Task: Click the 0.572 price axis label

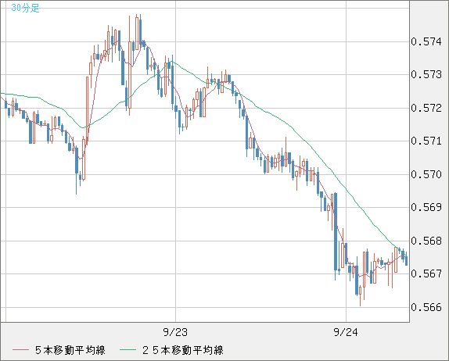Action: (426, 108)
